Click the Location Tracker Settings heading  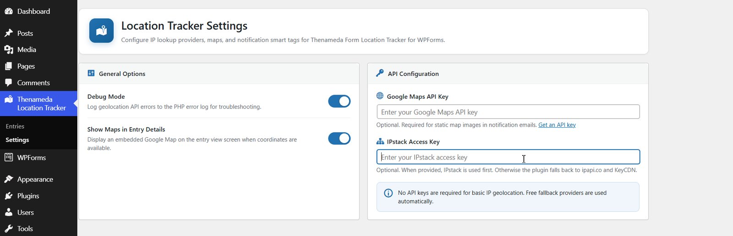tap(184, 26)
